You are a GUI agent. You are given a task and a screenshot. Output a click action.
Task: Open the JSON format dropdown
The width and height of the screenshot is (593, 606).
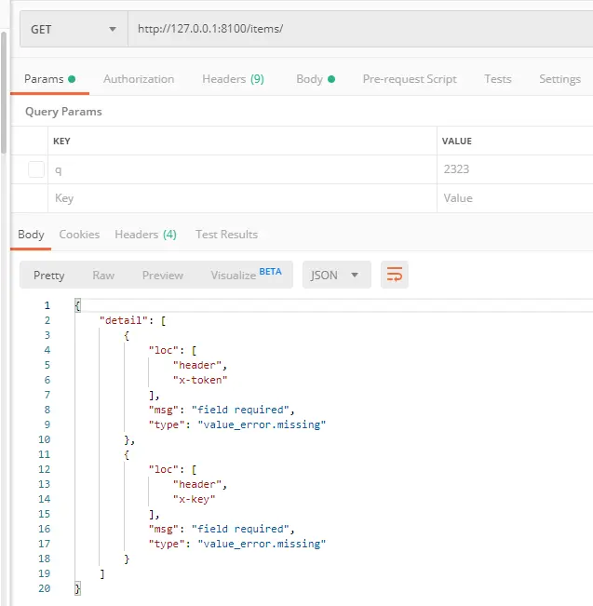(336, 275)
